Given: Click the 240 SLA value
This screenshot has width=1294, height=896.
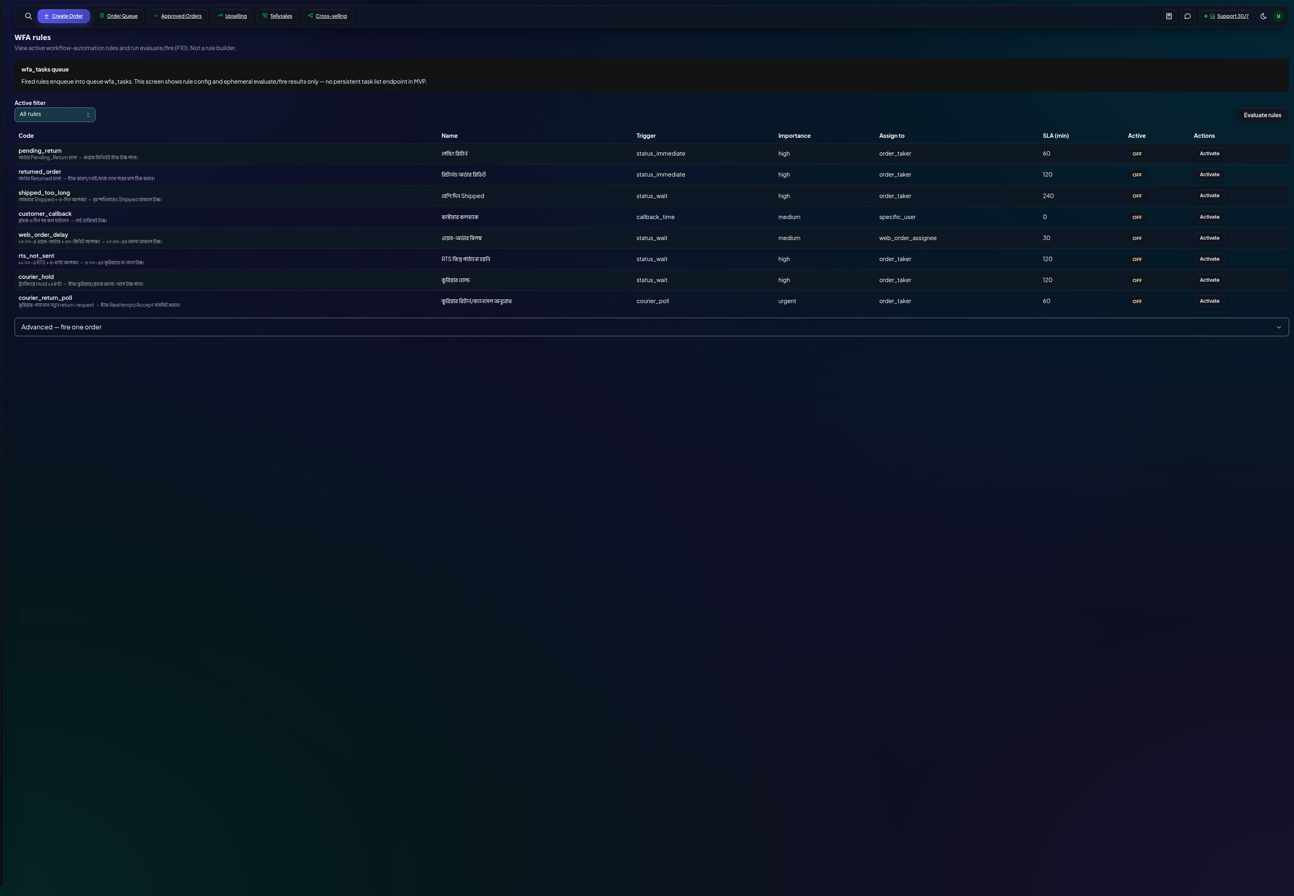Looking at the screenshot, I should (x=1048, y=196).
